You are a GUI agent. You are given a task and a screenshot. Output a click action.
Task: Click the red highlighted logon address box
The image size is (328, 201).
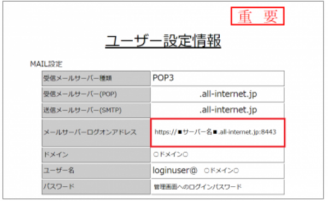[x=218, y=133]
